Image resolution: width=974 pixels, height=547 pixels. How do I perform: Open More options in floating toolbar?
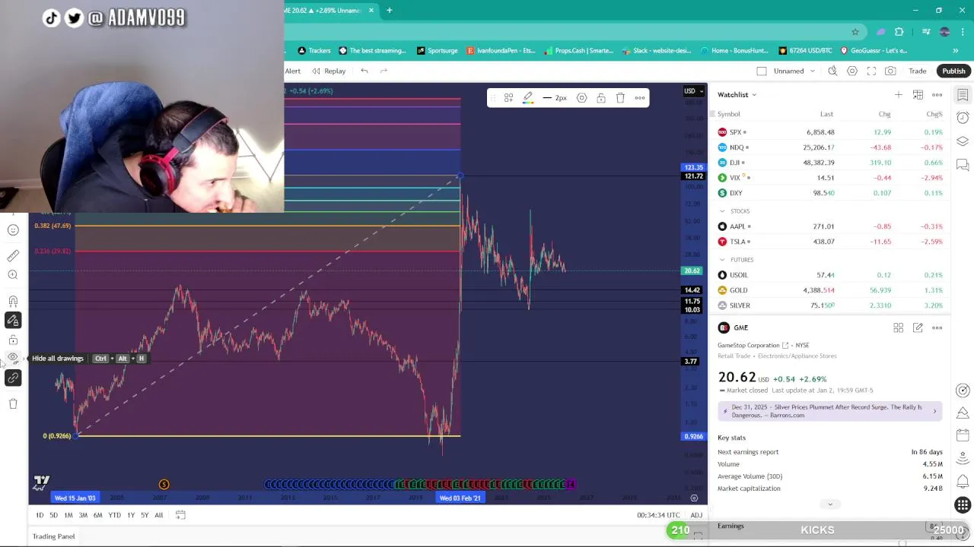click(640, 98)
